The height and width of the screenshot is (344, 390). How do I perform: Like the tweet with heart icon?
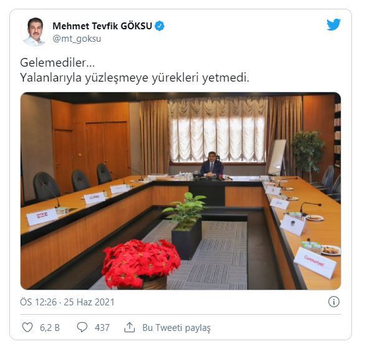27,327
